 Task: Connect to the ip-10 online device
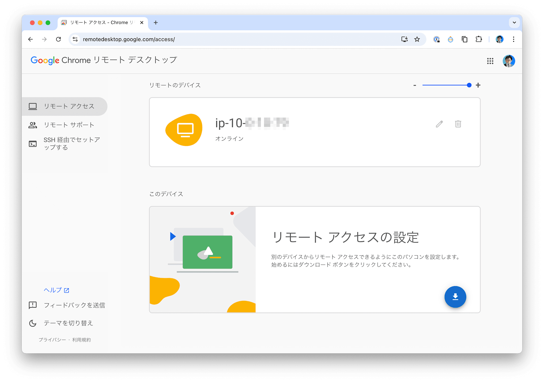pos(315,132)
